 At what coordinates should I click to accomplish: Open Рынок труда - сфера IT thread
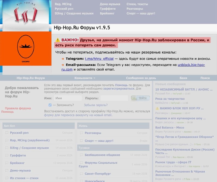coord(173,162)
